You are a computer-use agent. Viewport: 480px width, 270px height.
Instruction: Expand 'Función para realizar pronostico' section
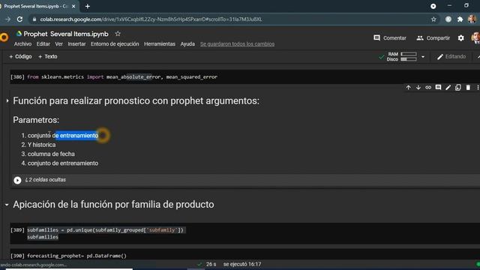[x=7, y=100]
